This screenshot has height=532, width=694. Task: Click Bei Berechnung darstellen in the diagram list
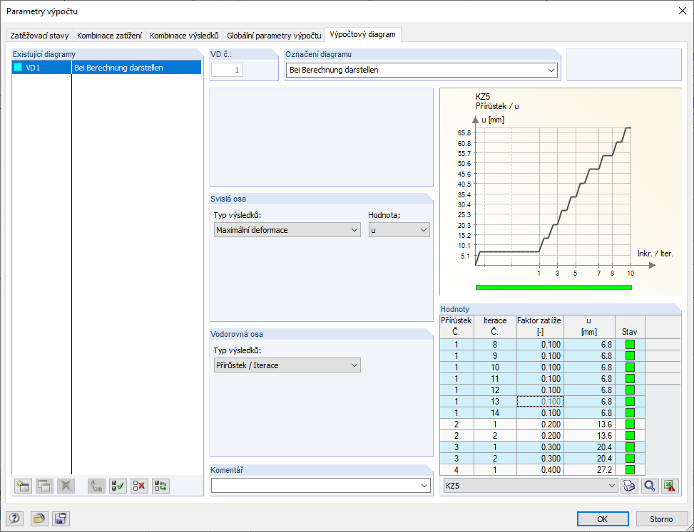coord(118,68)
